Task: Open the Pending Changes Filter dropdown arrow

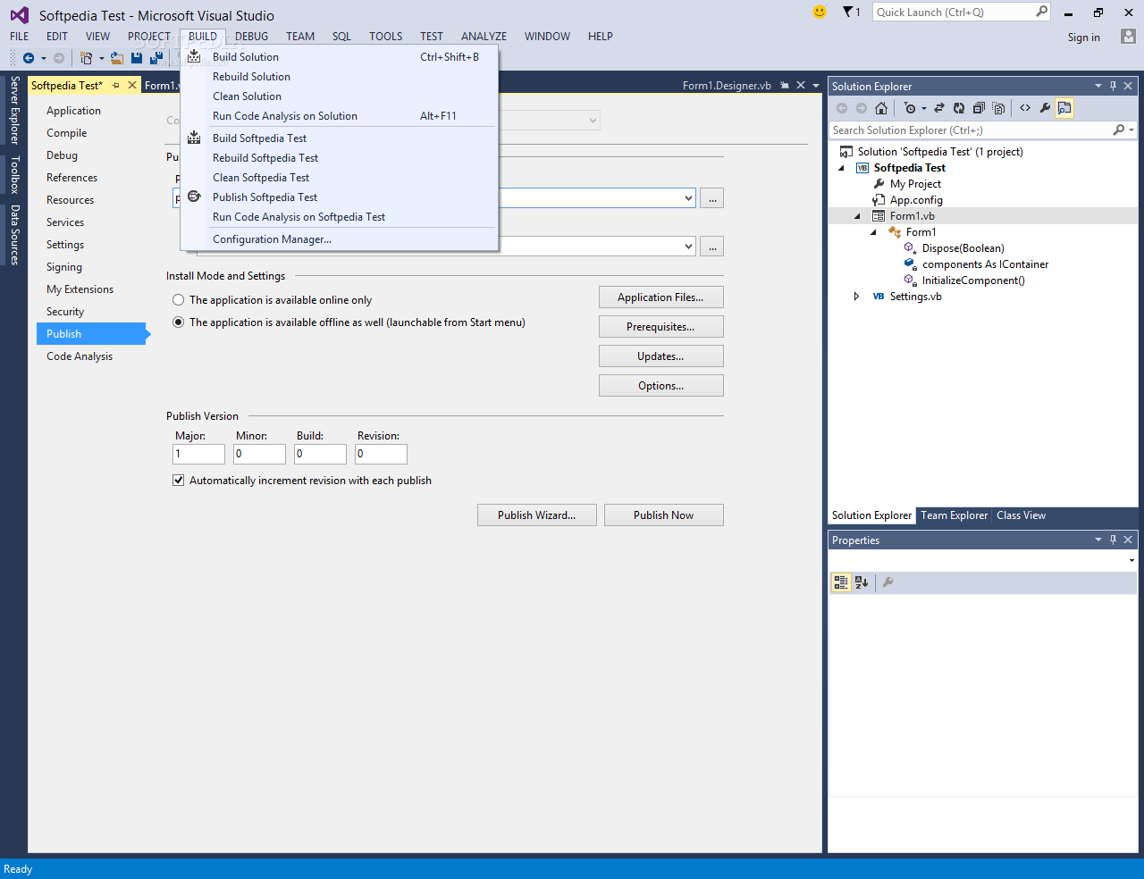Action: click(924, 108)
